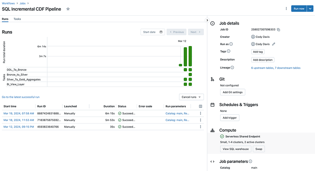
Task: Click the shortest run duration bar in chart
Action: [180, 65]
